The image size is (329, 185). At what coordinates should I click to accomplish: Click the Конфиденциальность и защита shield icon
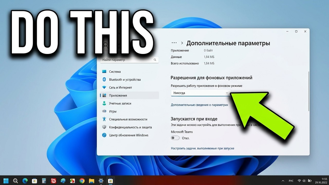(104, 127)
